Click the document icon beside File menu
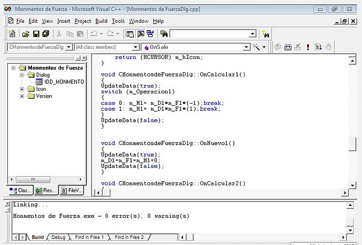The height and width of the screenshot is (245, 362). click(x=11, y=20)
